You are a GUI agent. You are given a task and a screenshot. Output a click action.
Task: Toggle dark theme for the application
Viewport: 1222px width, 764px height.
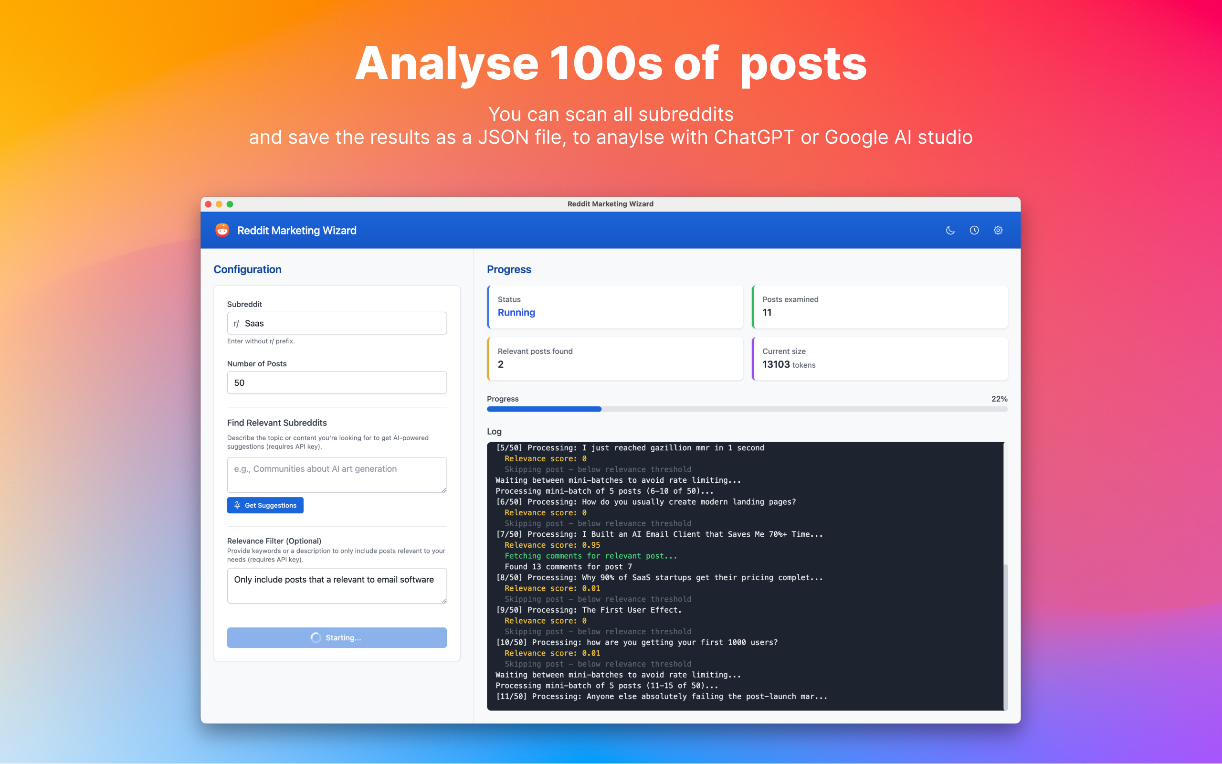950,230
